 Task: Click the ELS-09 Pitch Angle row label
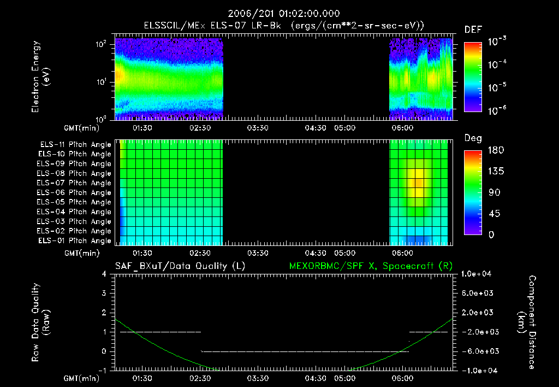pyautogui.click(x=74, y=164)
